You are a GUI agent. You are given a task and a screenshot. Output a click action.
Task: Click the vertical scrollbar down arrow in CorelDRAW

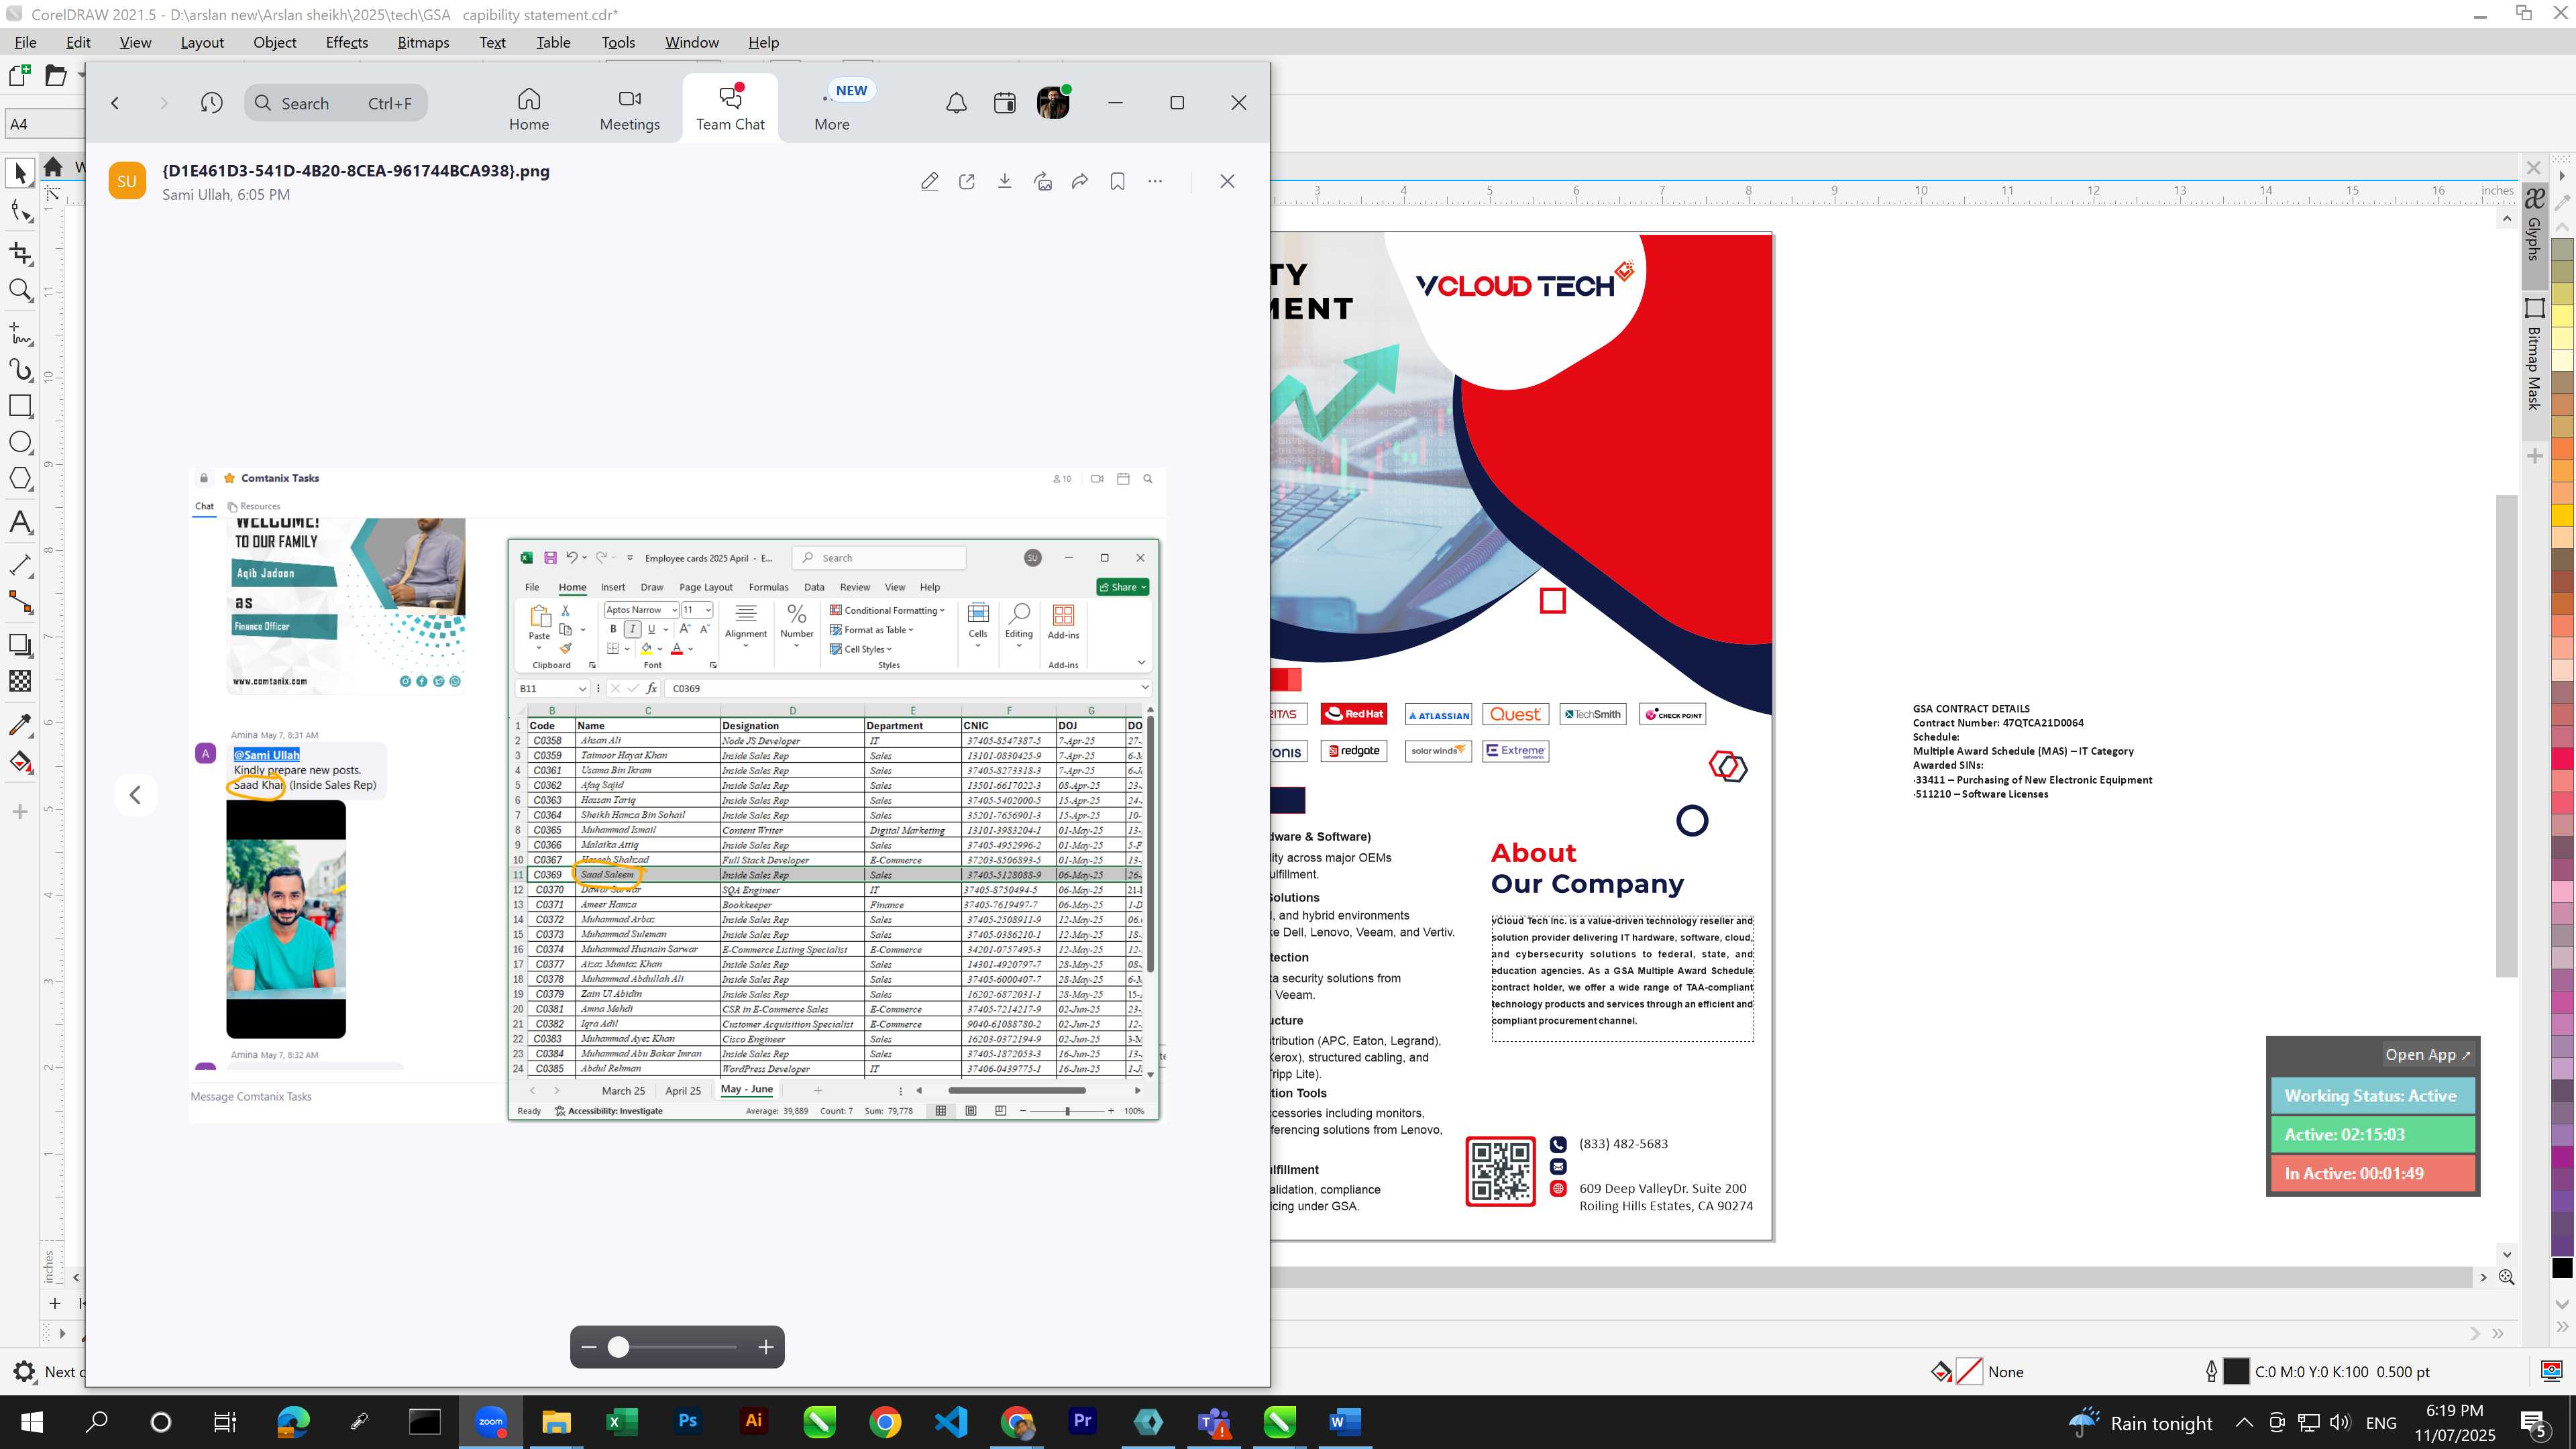[2506, 1254]
